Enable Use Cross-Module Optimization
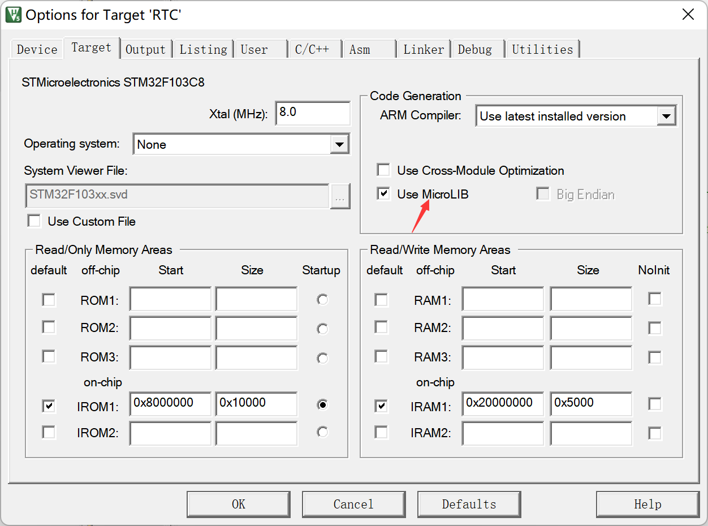 pos(384,170)
